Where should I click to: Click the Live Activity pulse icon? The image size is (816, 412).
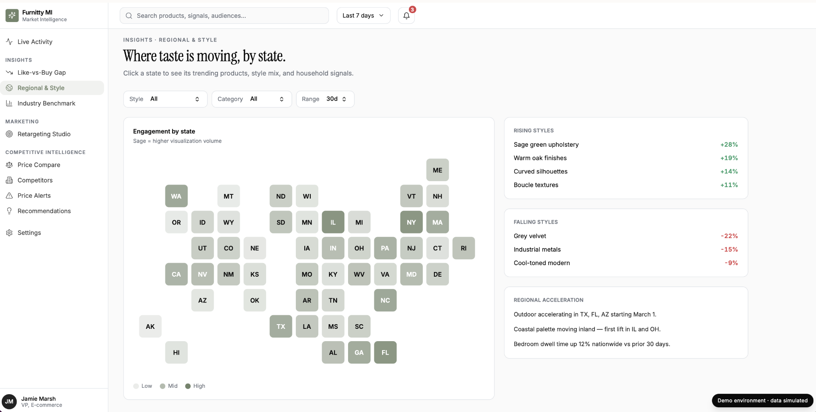pyautogui.click(x=9, y=42)
